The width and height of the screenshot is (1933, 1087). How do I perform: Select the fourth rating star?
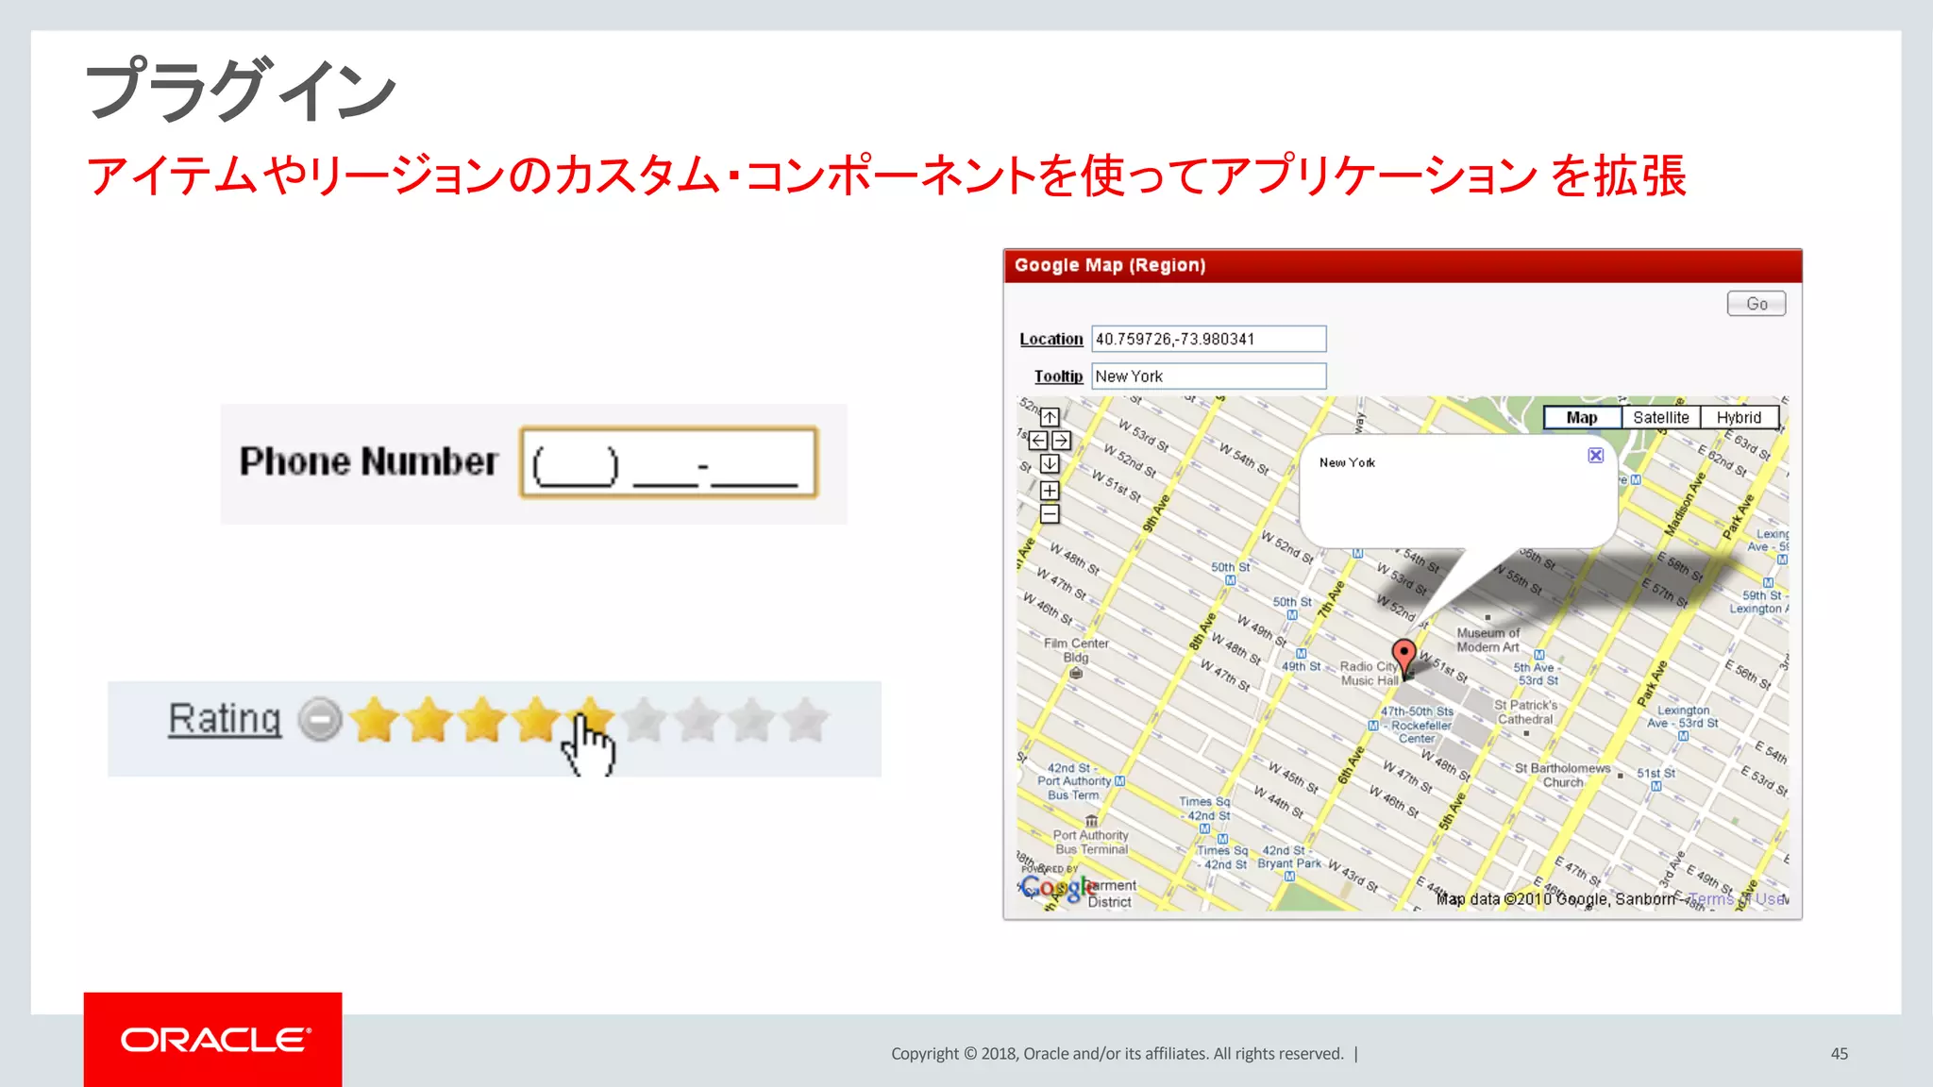536,720
